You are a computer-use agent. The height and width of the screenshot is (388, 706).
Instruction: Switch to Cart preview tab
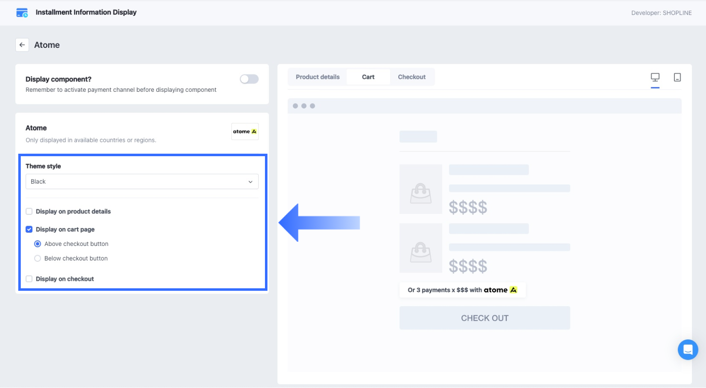368,77
